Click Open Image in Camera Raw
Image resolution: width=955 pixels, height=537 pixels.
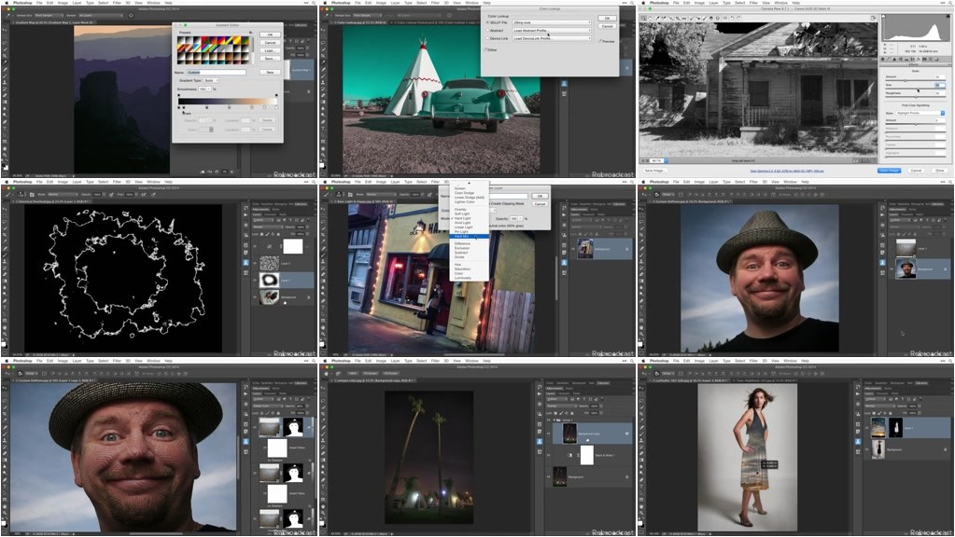[x=890, y=171]
